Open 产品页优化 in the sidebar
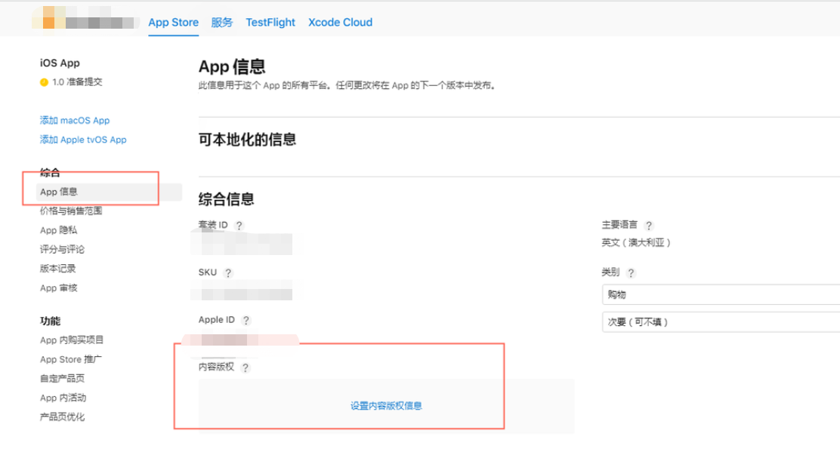The width and height of the screenshot is (840, 452). 62,417
